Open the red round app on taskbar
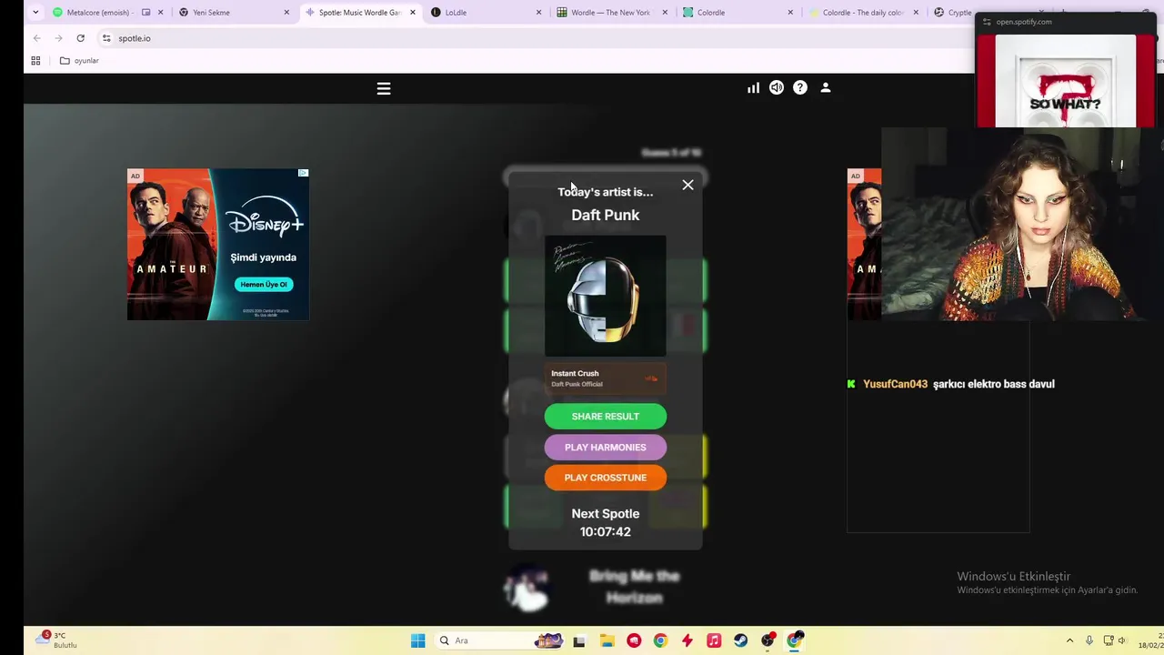Screen dimensions: 1164x655 634,640
